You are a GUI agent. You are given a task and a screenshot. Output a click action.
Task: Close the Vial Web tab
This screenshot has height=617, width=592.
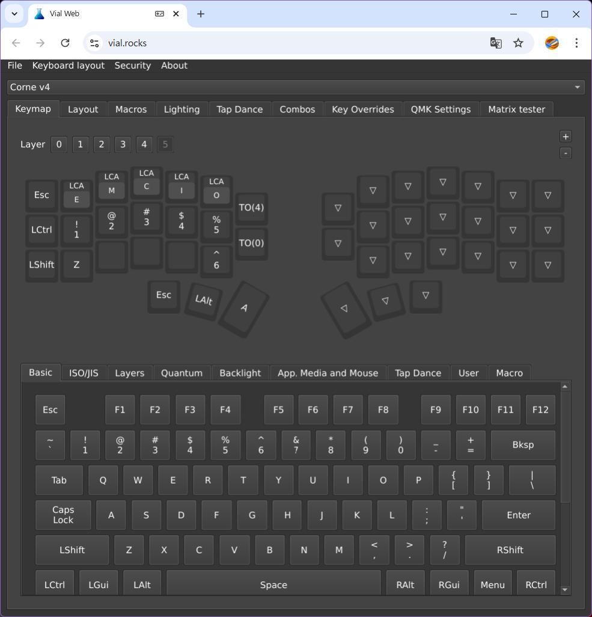176,14
